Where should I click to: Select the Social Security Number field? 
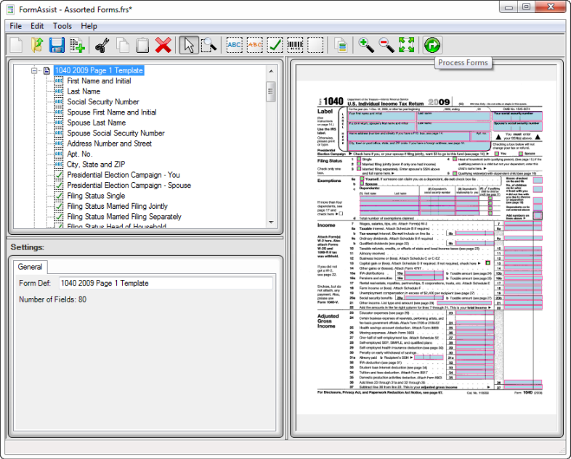pos(103,102)
